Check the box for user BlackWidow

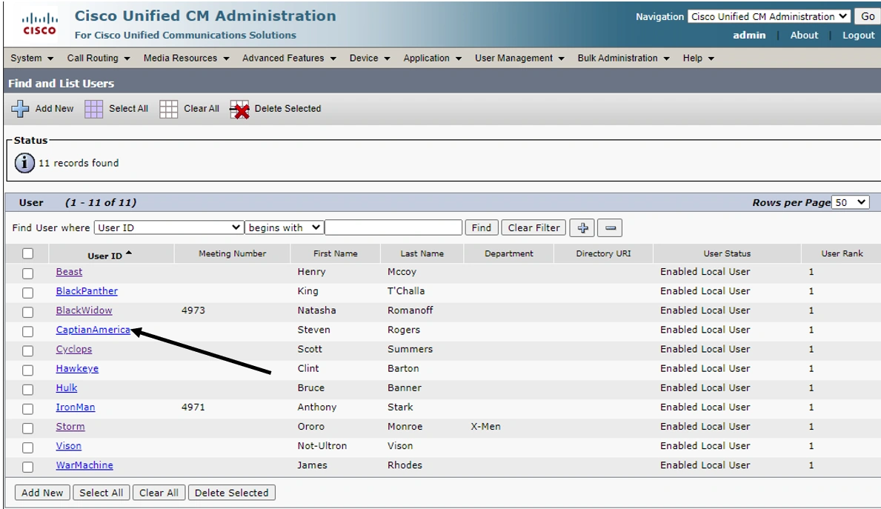point(27,313)
